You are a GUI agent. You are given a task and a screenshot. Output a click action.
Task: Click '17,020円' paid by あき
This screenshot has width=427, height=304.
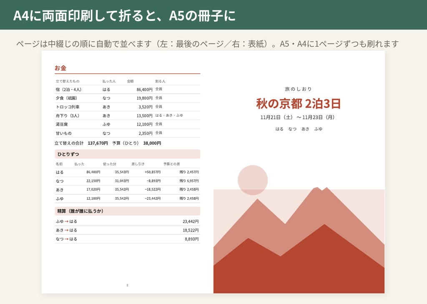93,190
